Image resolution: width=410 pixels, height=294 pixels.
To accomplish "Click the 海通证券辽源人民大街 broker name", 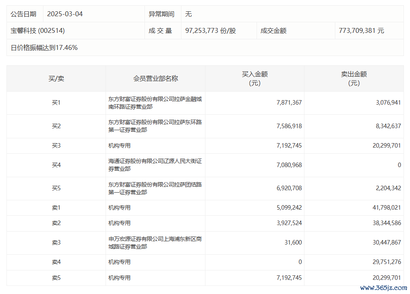I will pos(155,165).
